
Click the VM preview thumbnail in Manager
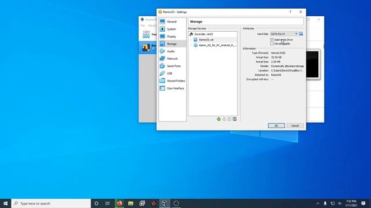click(x=312, y=64)
